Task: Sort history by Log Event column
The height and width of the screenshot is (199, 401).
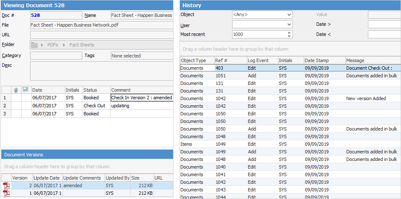Action: point(262,60)
